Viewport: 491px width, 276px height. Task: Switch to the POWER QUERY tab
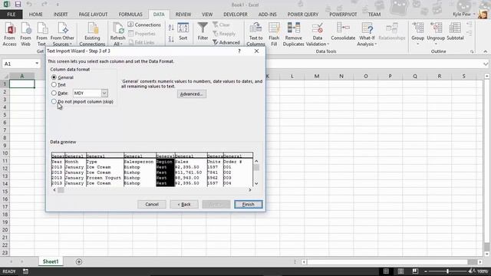coord(303,15)
